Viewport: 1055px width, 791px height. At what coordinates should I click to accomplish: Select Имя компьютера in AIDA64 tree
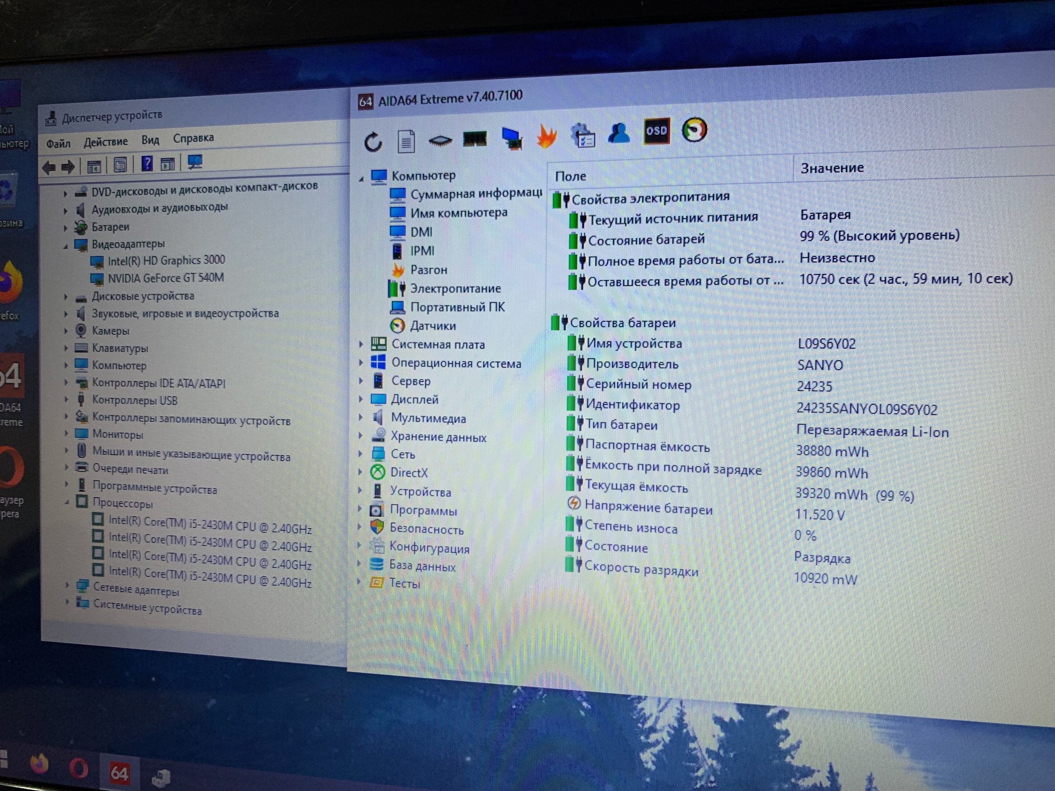click(x=459, y=213)
